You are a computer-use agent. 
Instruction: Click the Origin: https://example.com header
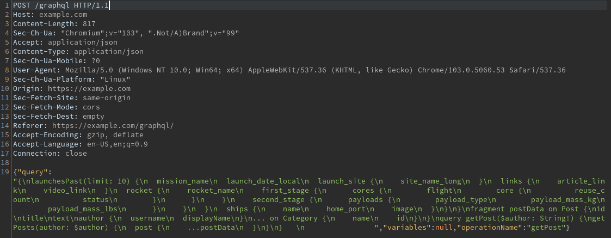(72, 89)
